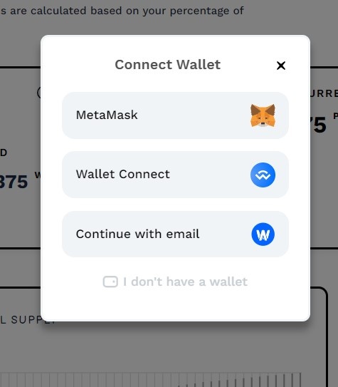Click the wallet outline icon at the bottom
Viewport: 338px width, 387px height.
[110, 282]
